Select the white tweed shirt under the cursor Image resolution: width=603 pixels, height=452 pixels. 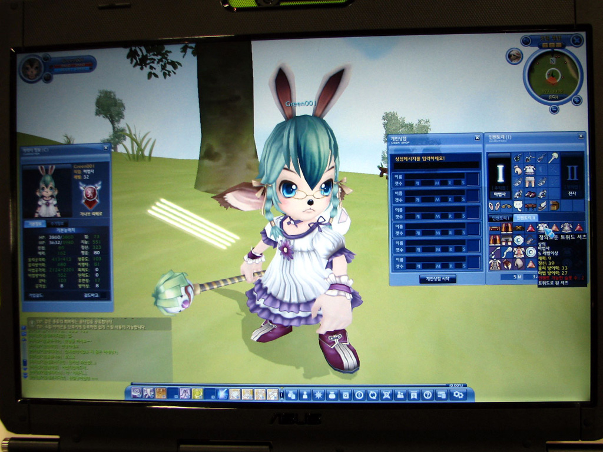[x=541, y=228]
